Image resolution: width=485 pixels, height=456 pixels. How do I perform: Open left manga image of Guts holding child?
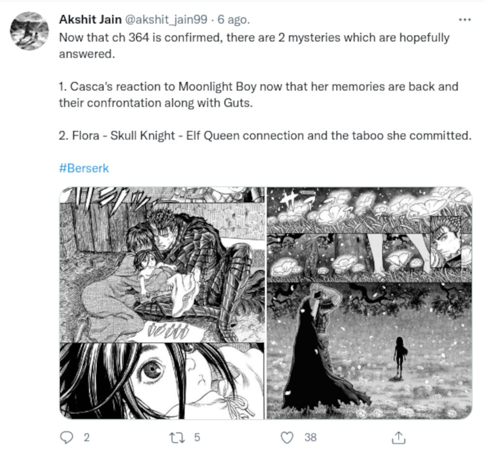tap(162, 264)
